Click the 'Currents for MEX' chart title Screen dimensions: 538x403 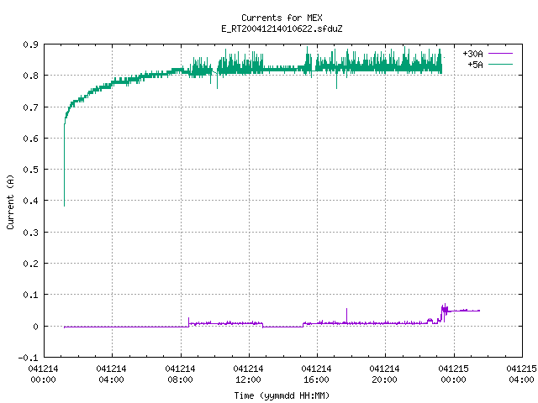(282, 18)
